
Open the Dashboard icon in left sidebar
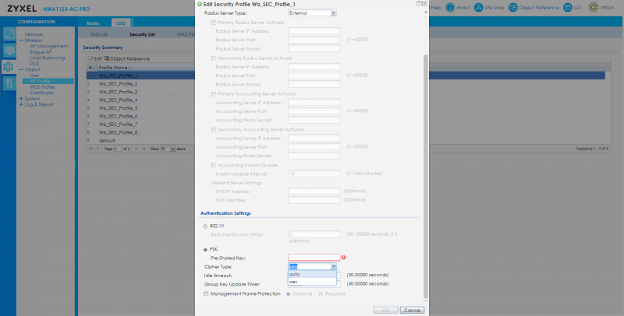tap(9, 34)
